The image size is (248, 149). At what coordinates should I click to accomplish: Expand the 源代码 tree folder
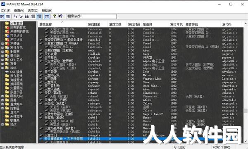click(2, 56)
